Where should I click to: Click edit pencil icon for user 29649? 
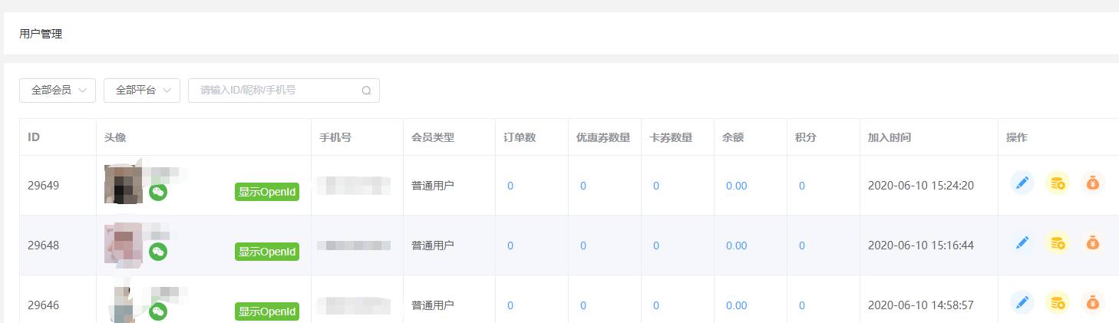[1022, 183]
